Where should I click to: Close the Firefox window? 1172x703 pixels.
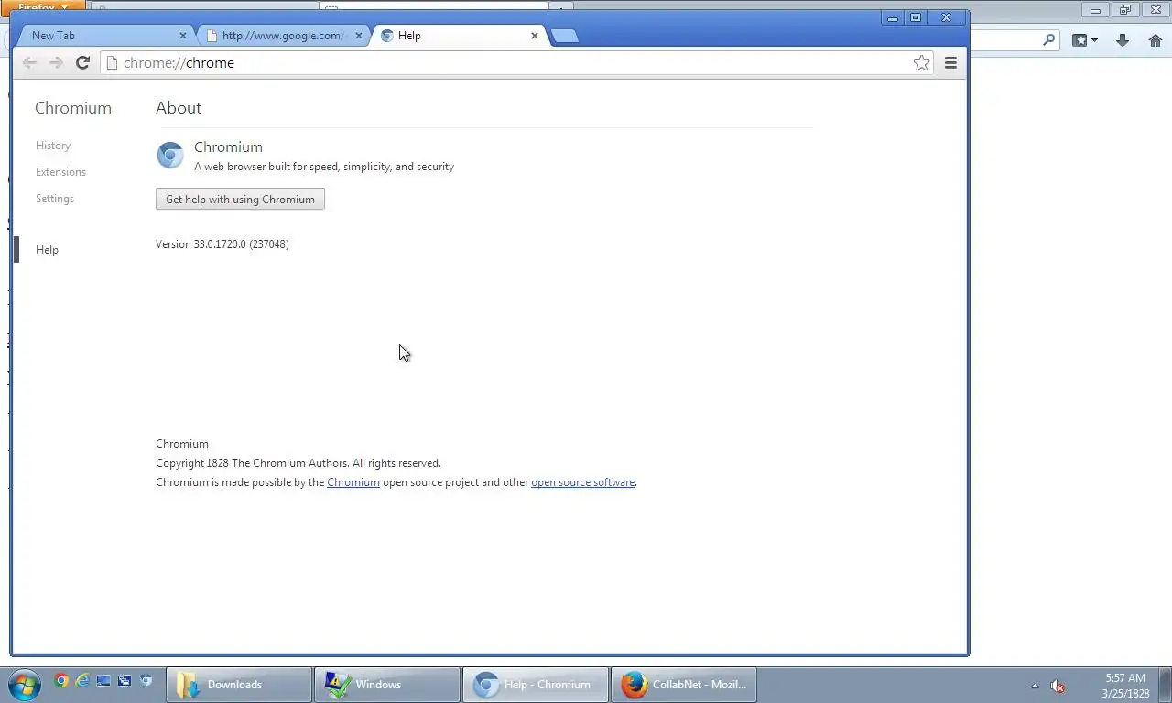1156,10
